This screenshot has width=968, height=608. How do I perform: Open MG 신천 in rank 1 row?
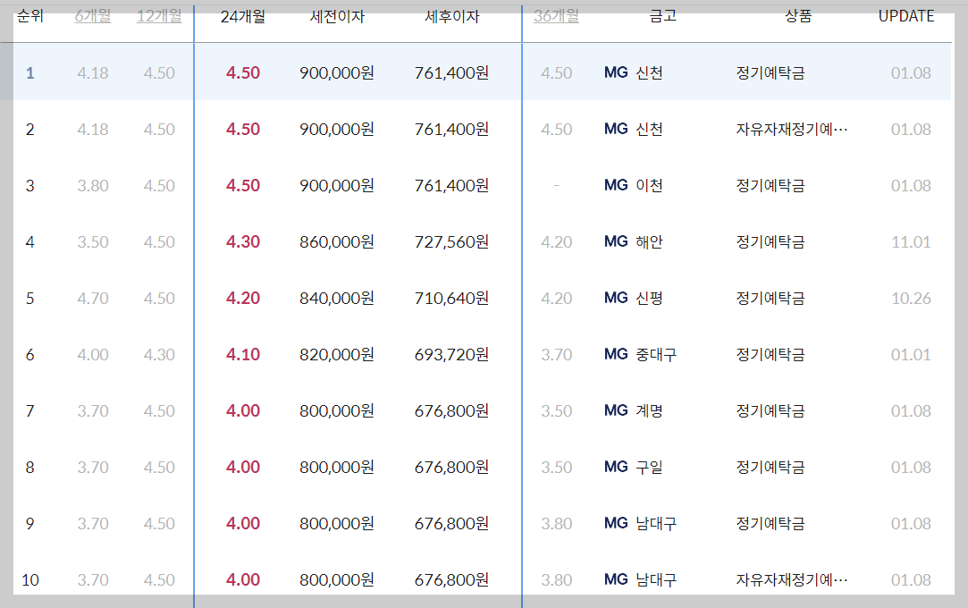[634, 72]
